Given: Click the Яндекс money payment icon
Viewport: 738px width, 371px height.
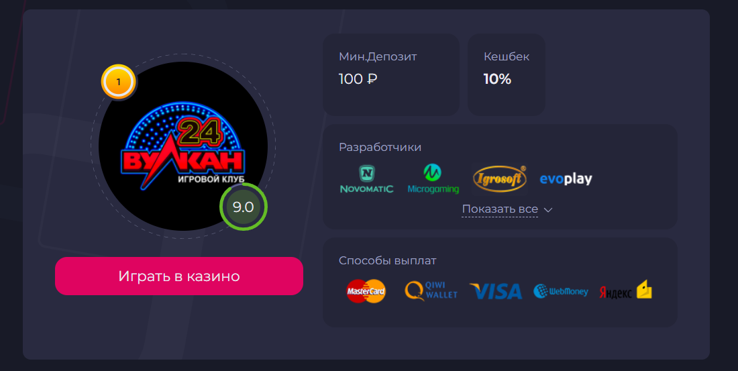Looking at the screenshot, I should point(625,290).
